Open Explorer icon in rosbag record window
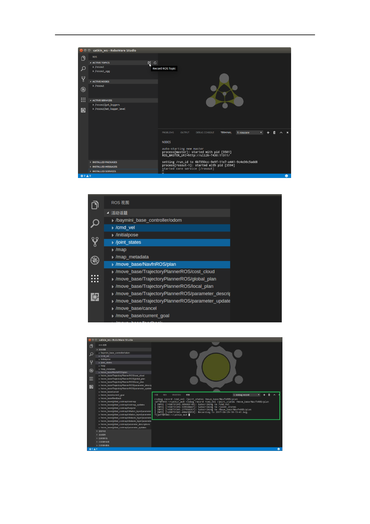370x524 pixels. pos(91,346)
